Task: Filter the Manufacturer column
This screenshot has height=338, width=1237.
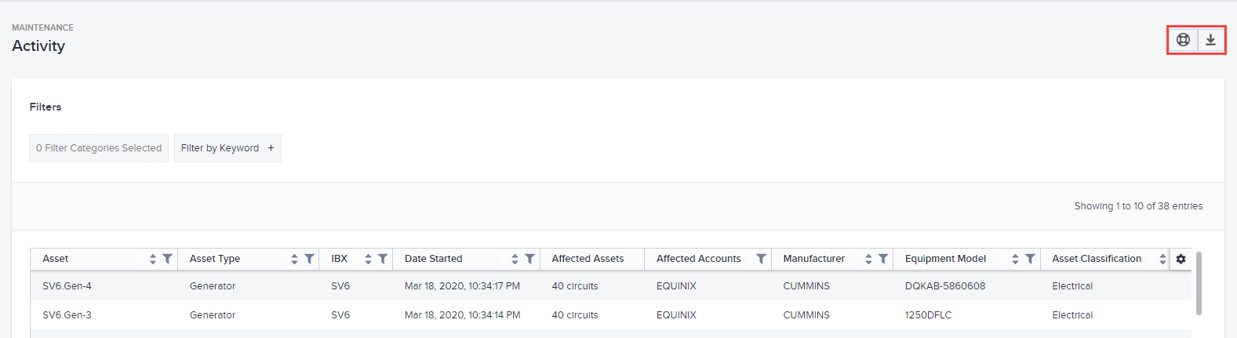Action: [x=883, y=259]
